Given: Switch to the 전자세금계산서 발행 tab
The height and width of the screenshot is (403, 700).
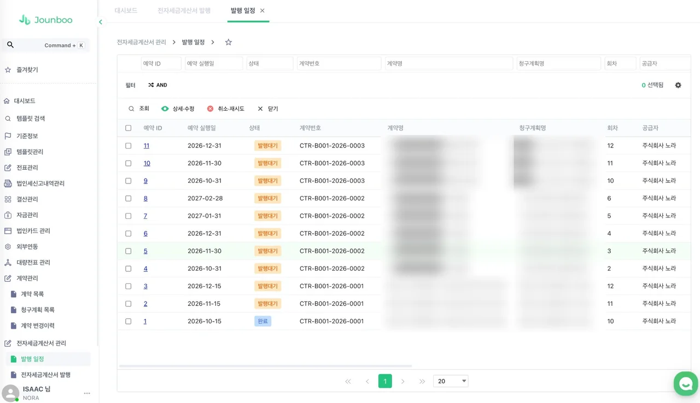Looking at the screenshot, I should click(184, 10).
